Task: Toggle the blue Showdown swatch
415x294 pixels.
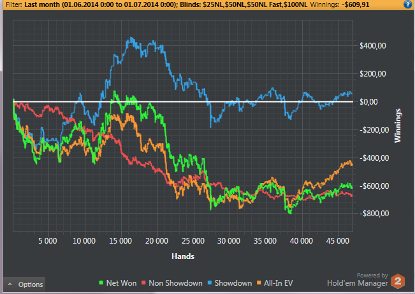Action: pos(210,283)
